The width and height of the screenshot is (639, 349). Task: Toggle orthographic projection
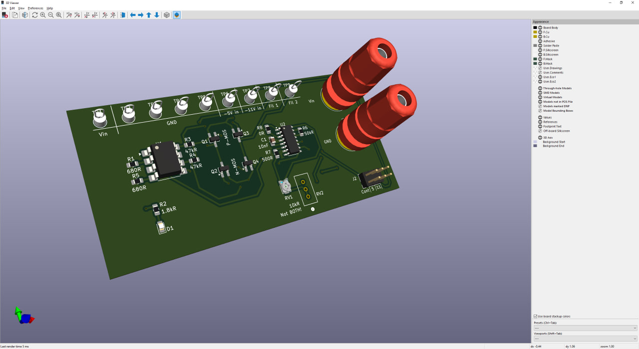[x=166, y=15]
